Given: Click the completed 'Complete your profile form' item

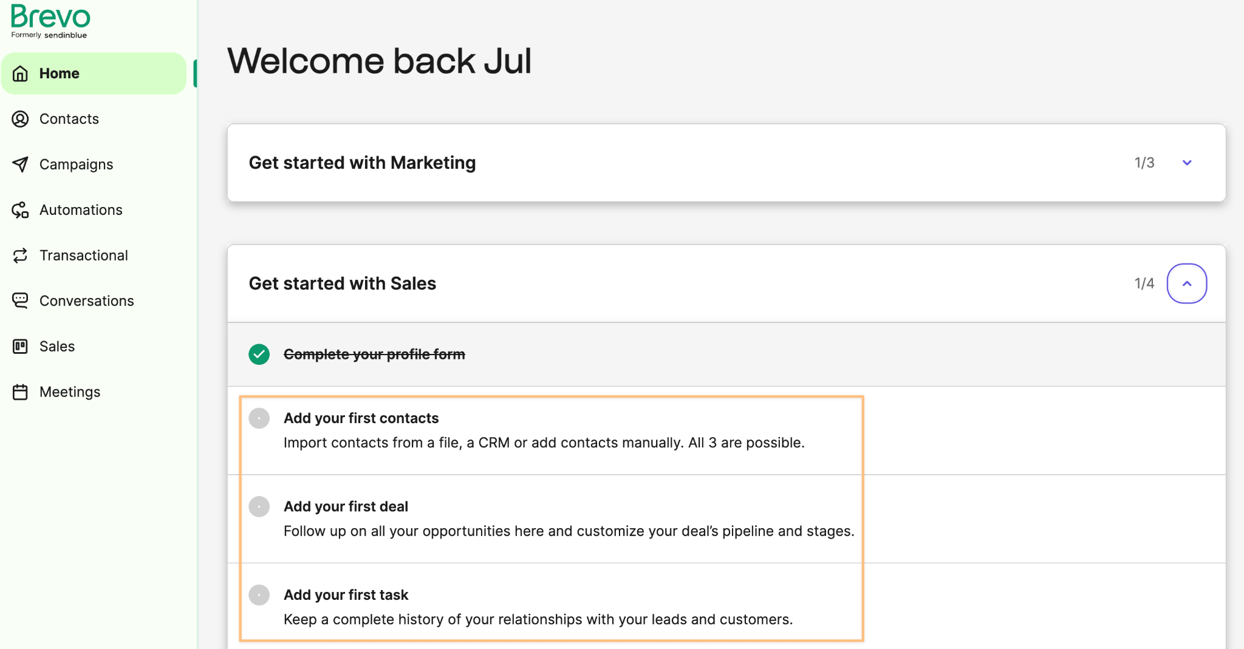Looking at the screenshot, I should point(374,354).
